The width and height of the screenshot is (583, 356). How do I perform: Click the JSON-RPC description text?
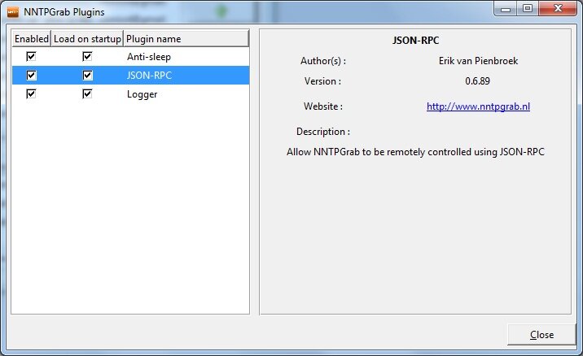pos(415,152)
